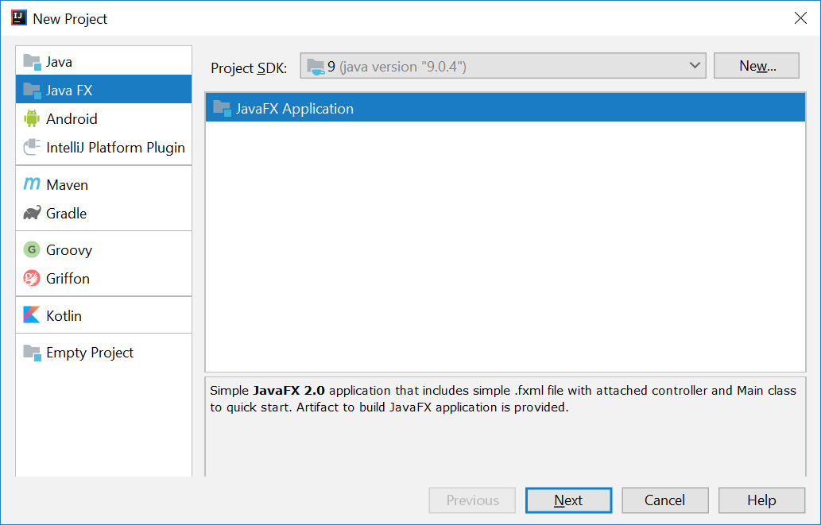821x525 pixels.
Task: Open Help for New Project
Action: pyautogui.click(x=761, y=500)
